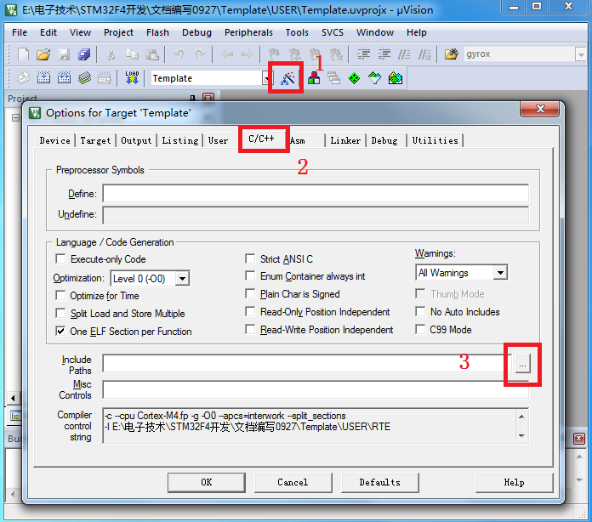
Task: Switch to the Target tab
Action: pyautogui.click(x=95, y=140)
